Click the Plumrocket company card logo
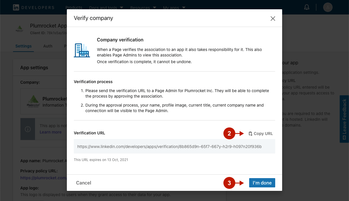 [33, 101]
